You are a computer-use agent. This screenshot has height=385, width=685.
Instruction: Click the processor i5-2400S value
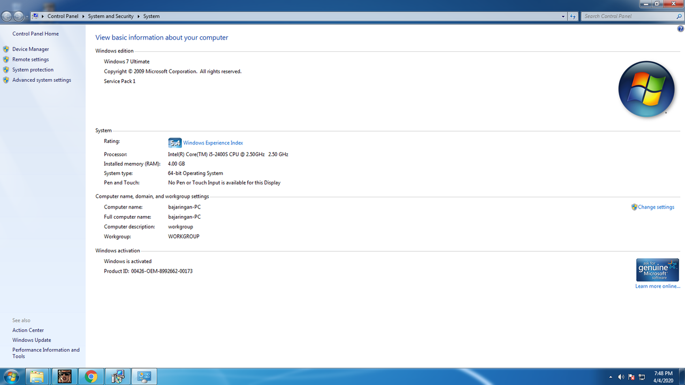click(x=228, y=154)
